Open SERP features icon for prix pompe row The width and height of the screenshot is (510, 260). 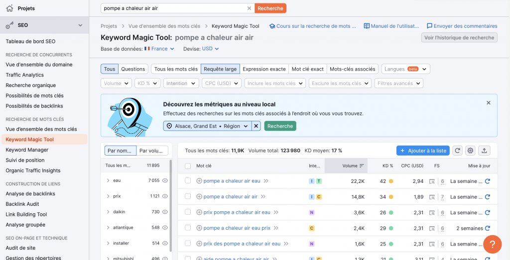(432, 213)
